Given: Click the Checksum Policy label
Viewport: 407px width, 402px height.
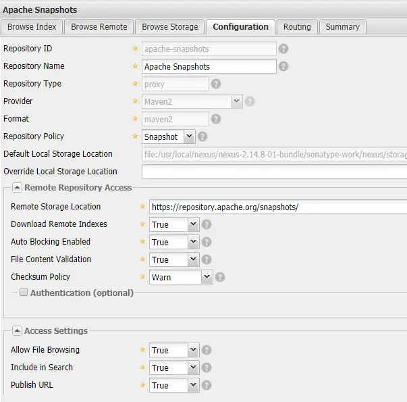Looking at the screenshot, I should (x=40, y=277).
